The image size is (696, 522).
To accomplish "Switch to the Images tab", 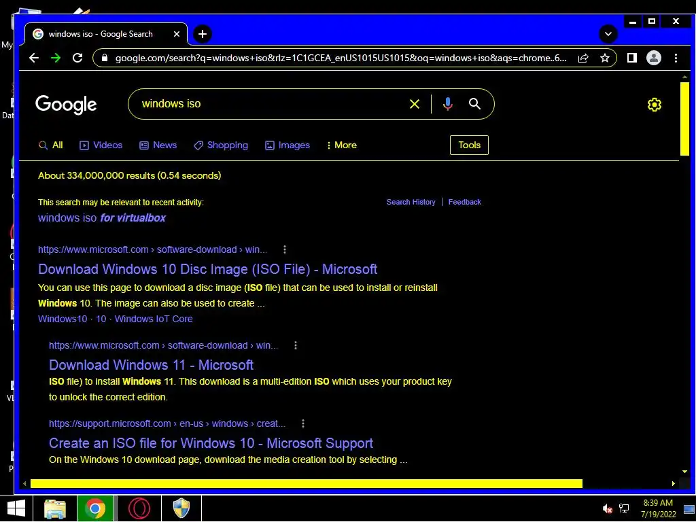I will pyautogui.click(x=288, y=145).
